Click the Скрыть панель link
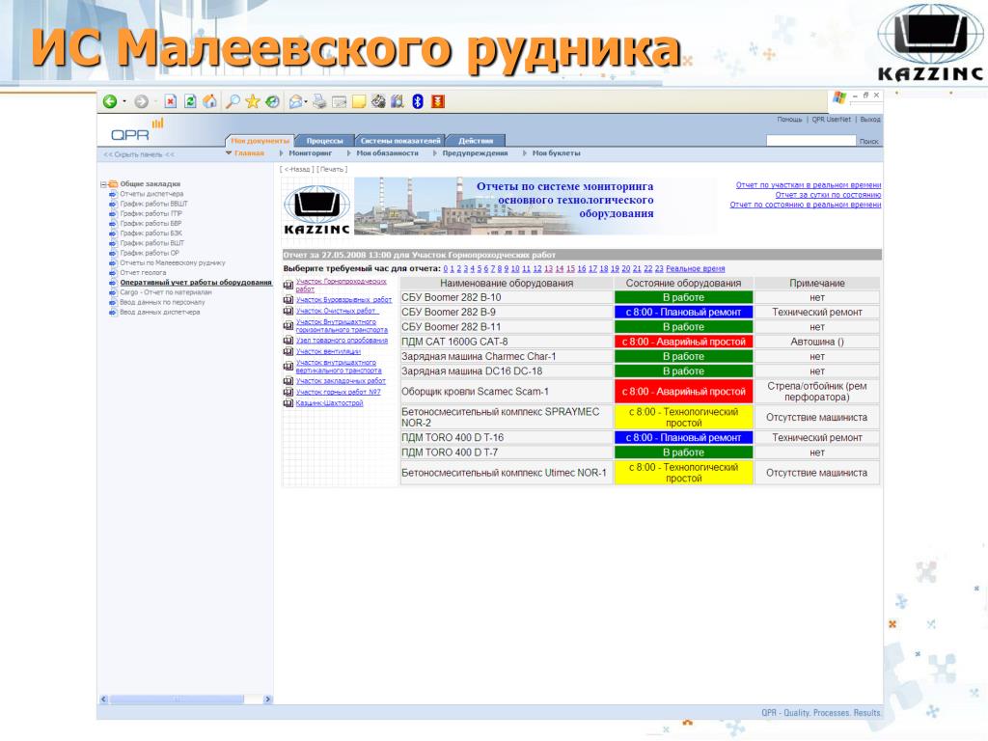 click(139, 154)
